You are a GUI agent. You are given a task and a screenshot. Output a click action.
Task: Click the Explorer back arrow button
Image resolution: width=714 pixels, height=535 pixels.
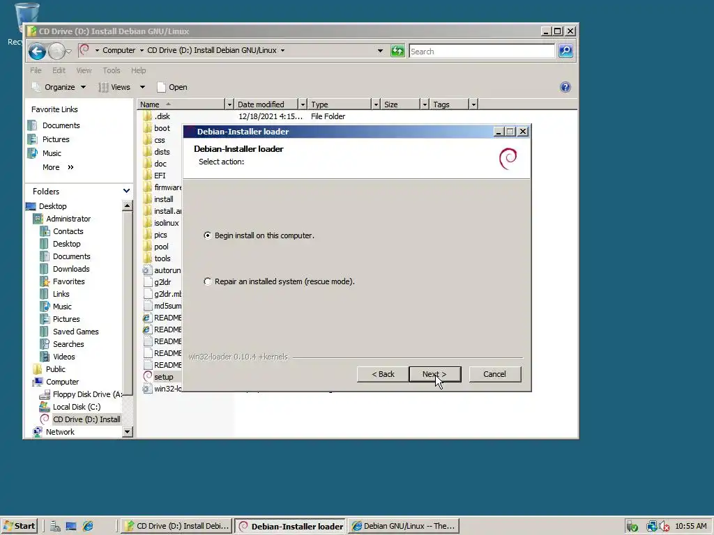(38, 51)
